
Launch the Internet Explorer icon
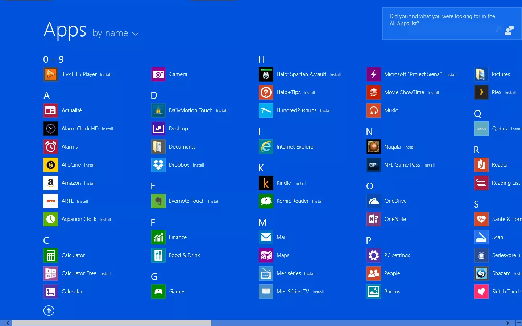[x=266, y=147]
